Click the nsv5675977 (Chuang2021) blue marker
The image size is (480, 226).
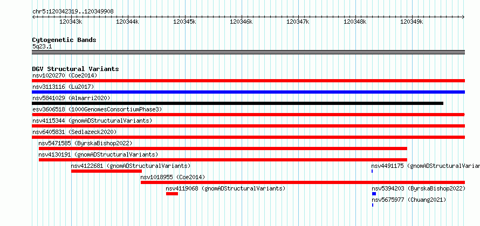373,205
